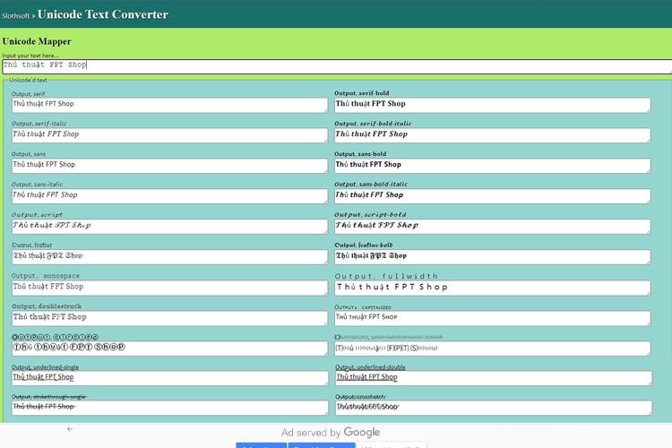Click the 'Ad served by Google' text
672x448 pixels.
tap(331, 432)
